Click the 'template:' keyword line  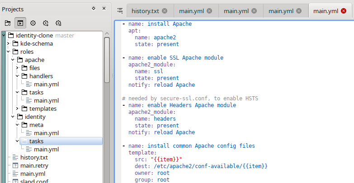pyautogui.click(x=142, y=152)
